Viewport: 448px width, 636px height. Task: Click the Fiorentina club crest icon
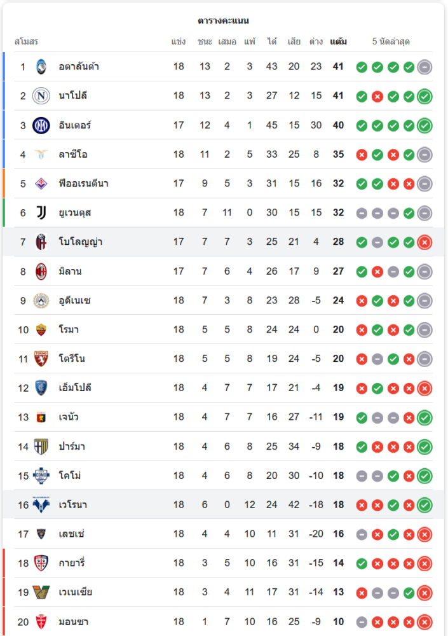[41, 184]
